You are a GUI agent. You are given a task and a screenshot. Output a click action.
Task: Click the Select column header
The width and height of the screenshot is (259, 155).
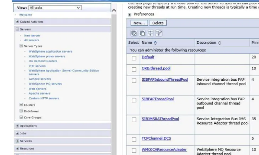[134, 43]
